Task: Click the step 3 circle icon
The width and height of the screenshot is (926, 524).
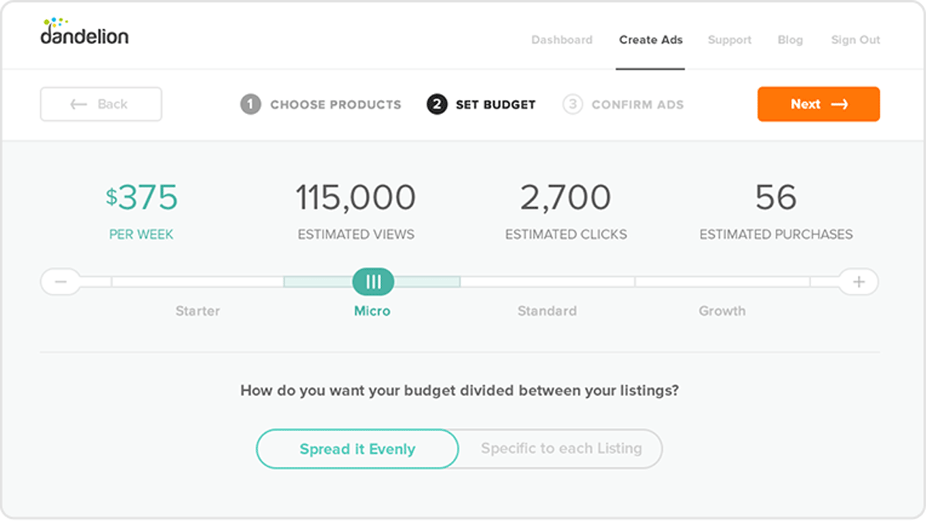Action: (x=573, y=104)
